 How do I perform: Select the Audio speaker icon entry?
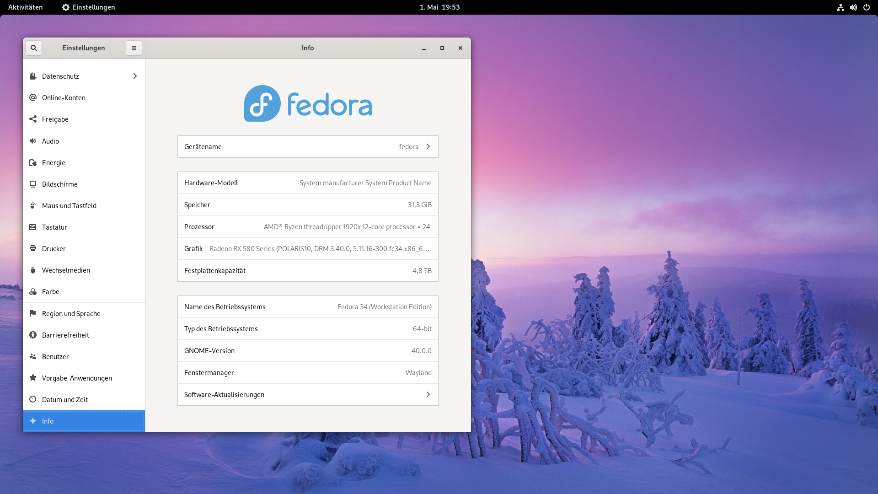(33, 141)
